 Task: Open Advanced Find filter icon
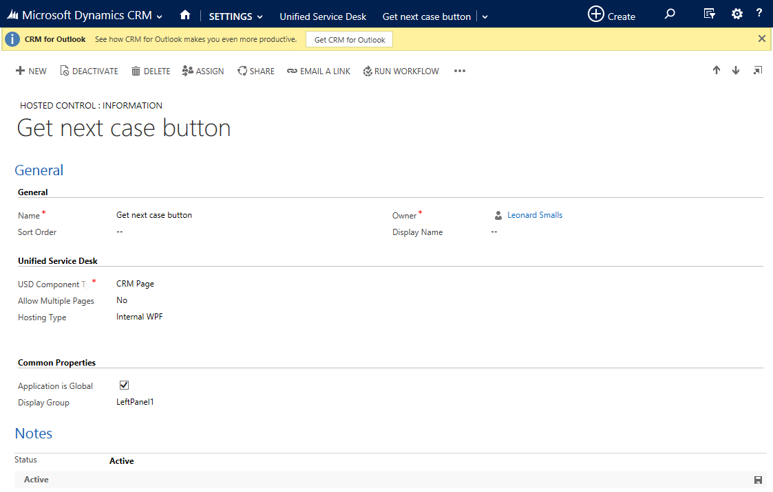pyautogui.click(x=710, y=14)
